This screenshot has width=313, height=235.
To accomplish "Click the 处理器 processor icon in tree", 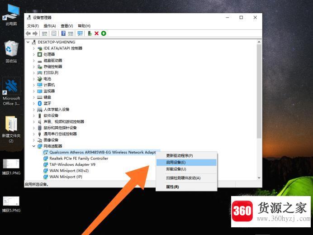I will coord(40,54).
